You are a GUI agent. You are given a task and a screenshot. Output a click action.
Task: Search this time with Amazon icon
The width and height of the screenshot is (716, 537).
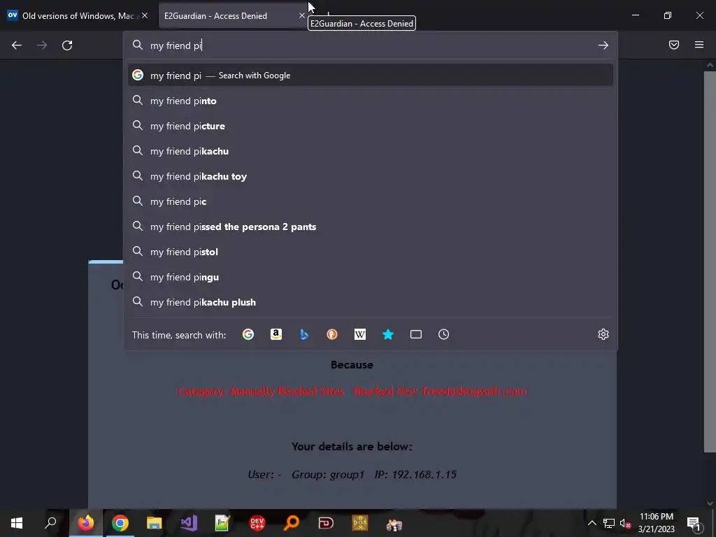[275, 334]
